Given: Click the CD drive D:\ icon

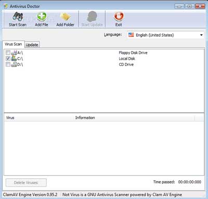Looking at the screenshot, I should (x=14, y=64).
